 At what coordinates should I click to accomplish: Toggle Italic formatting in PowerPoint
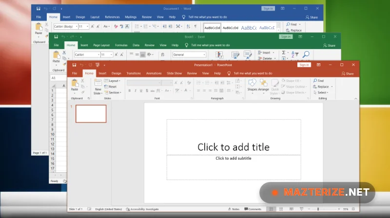click(x=136, y=91)
